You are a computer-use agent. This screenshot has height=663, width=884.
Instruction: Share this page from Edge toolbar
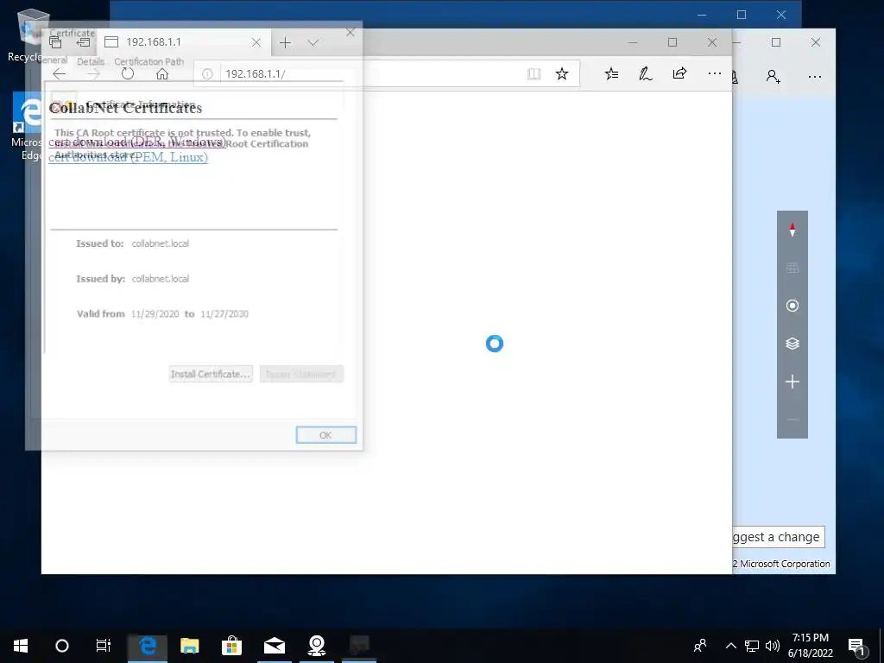[x=680, y=74]
